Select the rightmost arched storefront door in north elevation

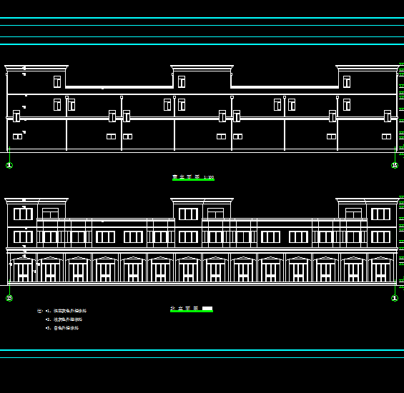[380, 269]
